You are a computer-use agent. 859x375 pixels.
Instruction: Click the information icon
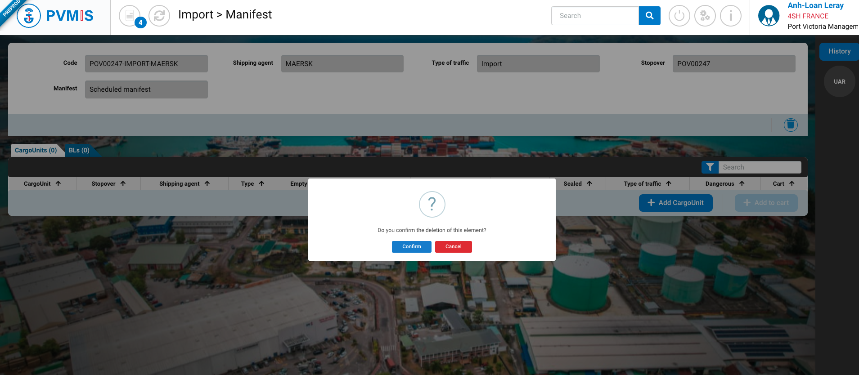coord(730,16)
